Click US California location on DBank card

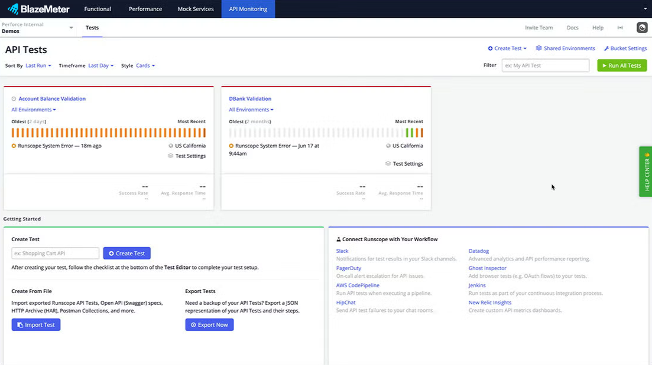[404, 146]
